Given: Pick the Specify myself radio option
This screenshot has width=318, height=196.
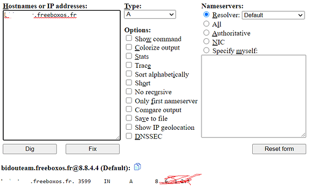Looking at the screenshot, I should pyautogui.click(x=206, y=50).
